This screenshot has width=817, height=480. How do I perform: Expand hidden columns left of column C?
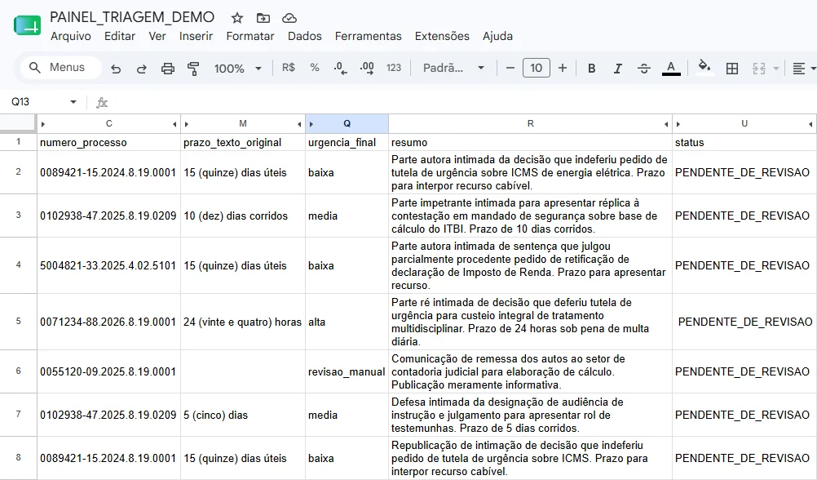click(x=42, y=124)
